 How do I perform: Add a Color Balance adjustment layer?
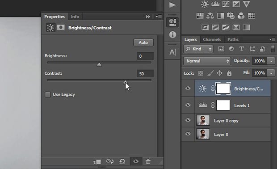210,16
